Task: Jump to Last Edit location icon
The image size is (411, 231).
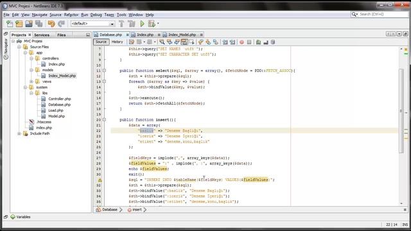Action: point(132,42)
